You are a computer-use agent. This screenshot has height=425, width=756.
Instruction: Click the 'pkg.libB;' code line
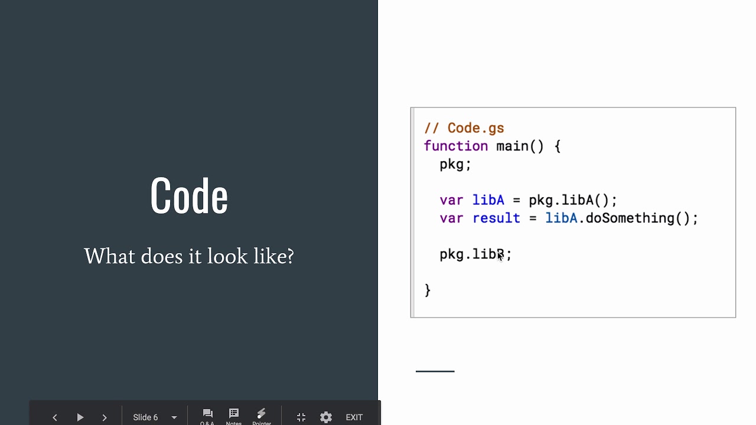pos(475,254)
